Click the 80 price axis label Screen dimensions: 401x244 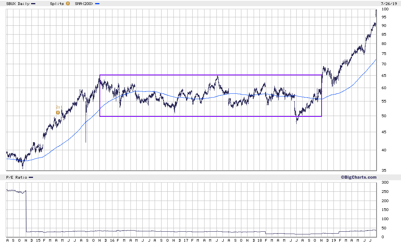tap(384, 43)
